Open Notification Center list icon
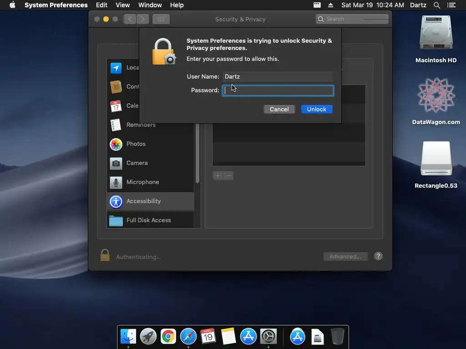This screenshot has width=466, height=349. (x=451, y=5)
